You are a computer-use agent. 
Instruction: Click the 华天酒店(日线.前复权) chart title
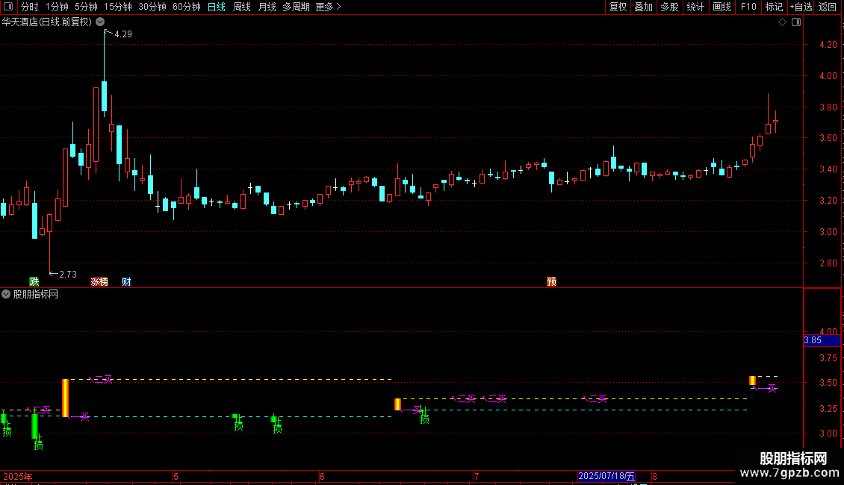47,22
